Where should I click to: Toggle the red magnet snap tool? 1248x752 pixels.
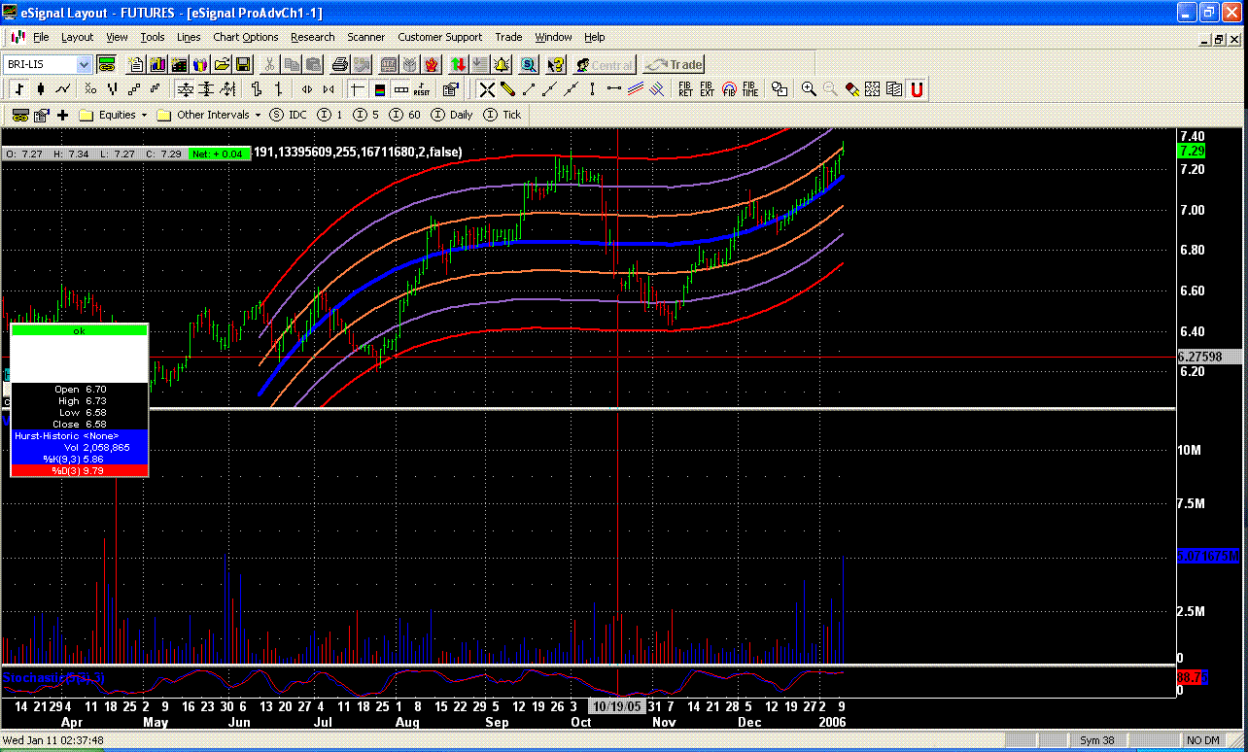click(916, 89)
